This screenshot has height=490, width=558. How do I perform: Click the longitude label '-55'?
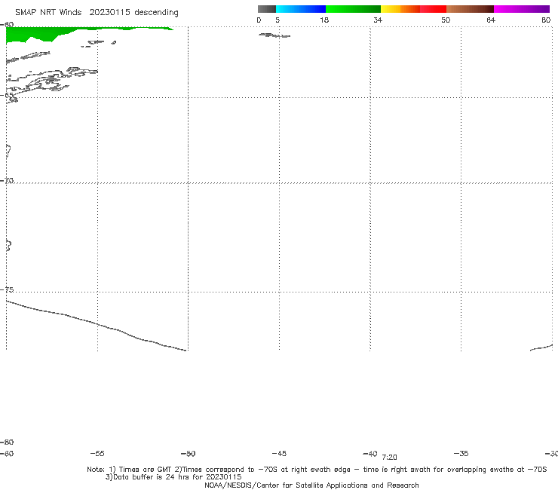pyautogui.click(x=97, y=453)
